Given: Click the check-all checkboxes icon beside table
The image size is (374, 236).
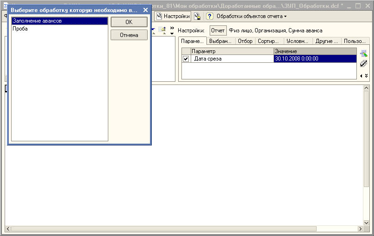Looking at the screenshot, I should coord(364,64).
